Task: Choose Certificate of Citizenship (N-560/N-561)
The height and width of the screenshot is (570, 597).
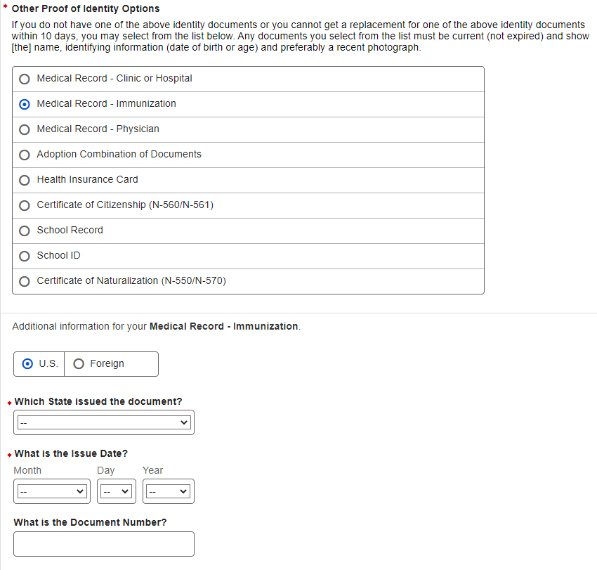Action: [25, 205]
